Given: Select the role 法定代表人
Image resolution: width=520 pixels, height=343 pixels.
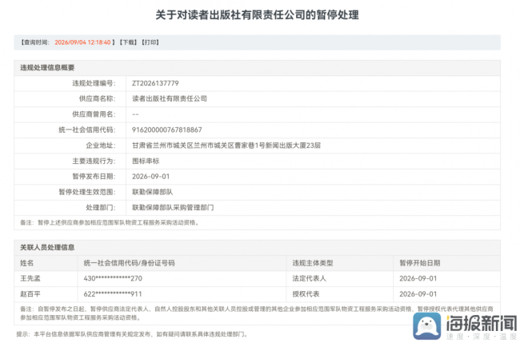Looking at the screenshot, I should click(x=309, y=278).
